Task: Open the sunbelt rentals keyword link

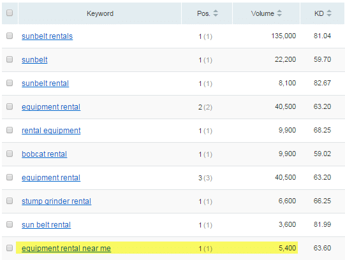Action: [x=47, y=36]
